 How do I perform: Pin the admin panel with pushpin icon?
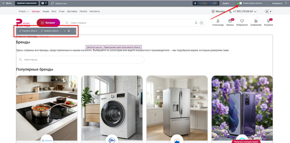click(286, 3)
